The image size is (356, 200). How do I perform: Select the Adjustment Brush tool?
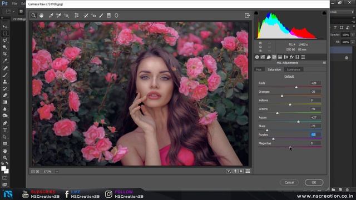101,16
